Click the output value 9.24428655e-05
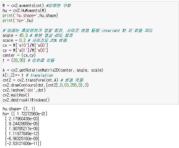179x148 pixels. tap(23, 124)
